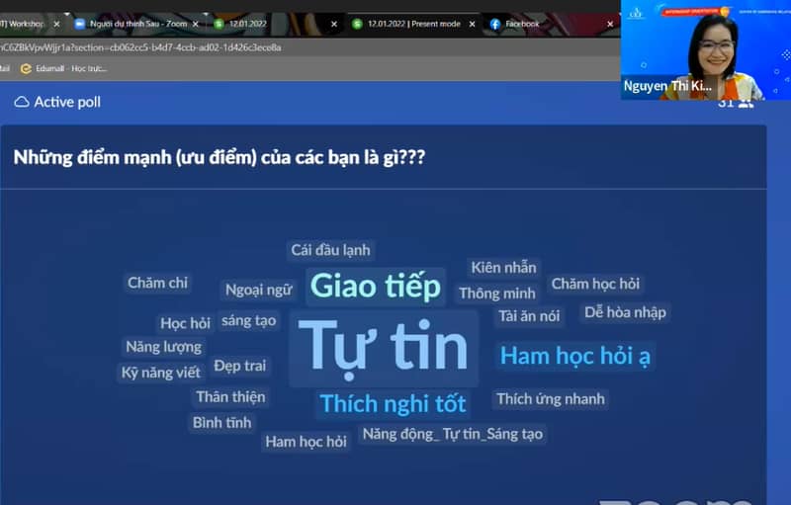Click the Edumall bookmark icon
This screenshot has width=791, height=505.
tap(28, 68)
